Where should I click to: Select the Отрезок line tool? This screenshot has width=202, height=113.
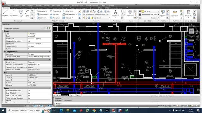pos(5,13)
